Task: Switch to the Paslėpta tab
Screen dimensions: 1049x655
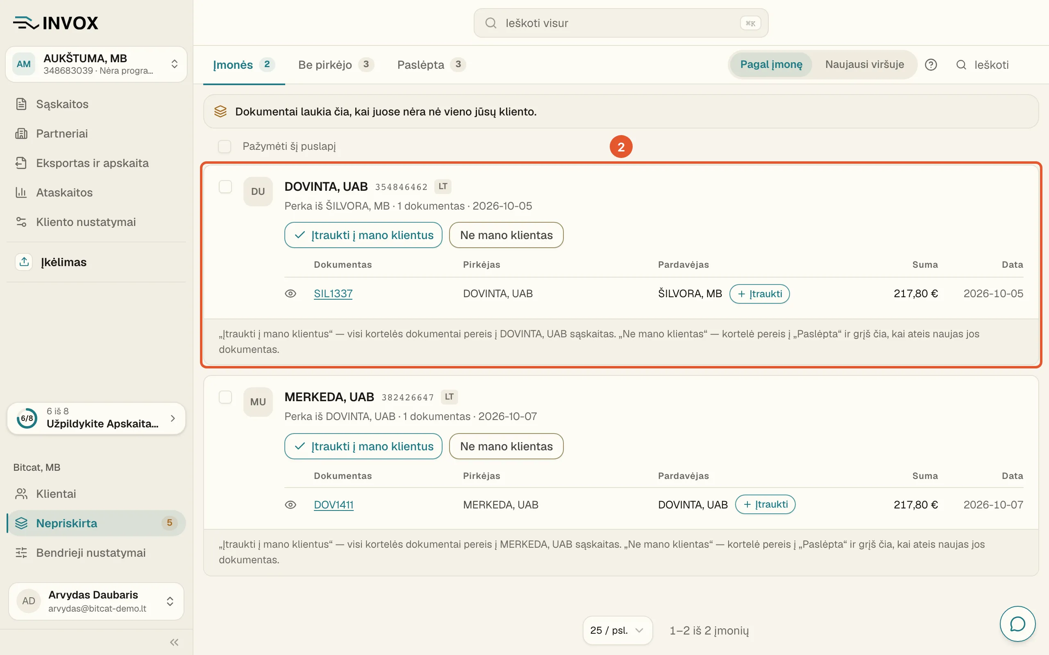Action: 432,65
